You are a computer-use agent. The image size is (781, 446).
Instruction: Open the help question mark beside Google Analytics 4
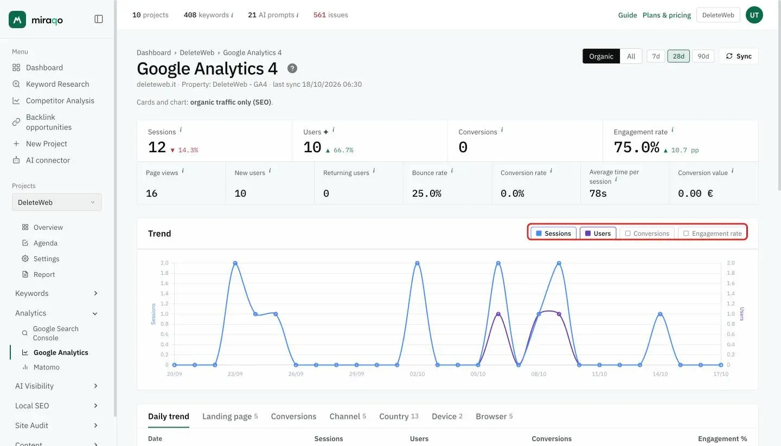click(x=292, y=68)
